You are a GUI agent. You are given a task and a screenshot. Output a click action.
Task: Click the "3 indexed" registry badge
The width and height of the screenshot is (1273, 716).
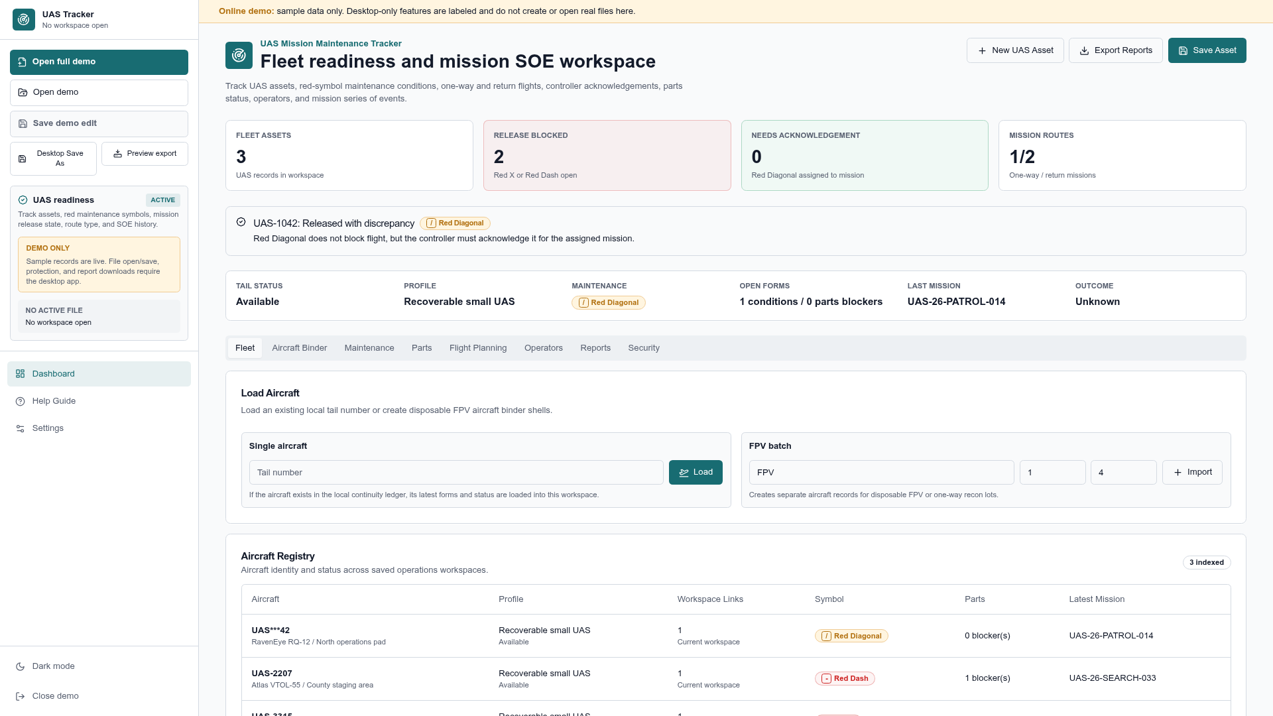point(1207,563)
